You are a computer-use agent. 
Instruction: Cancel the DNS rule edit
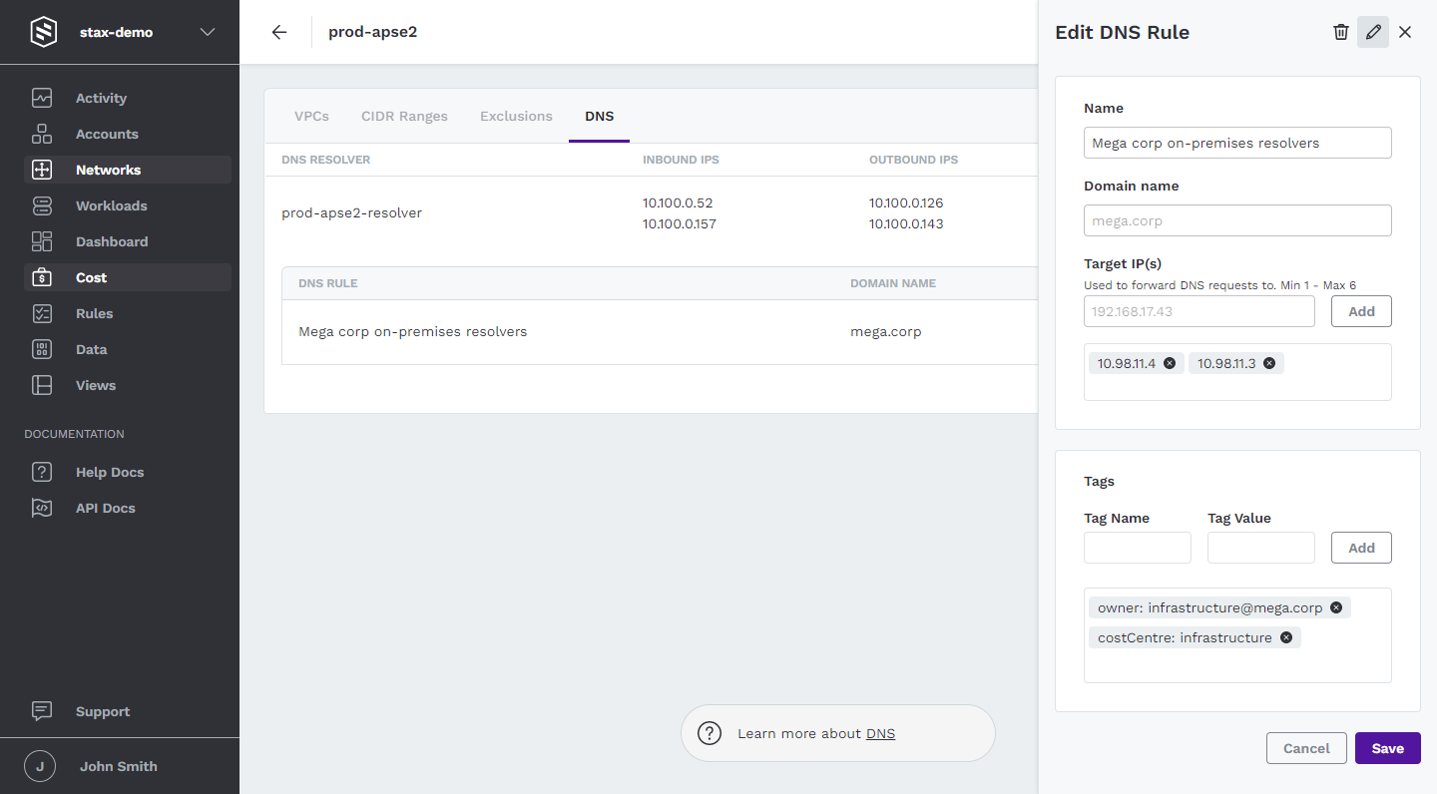(1306, 748)
